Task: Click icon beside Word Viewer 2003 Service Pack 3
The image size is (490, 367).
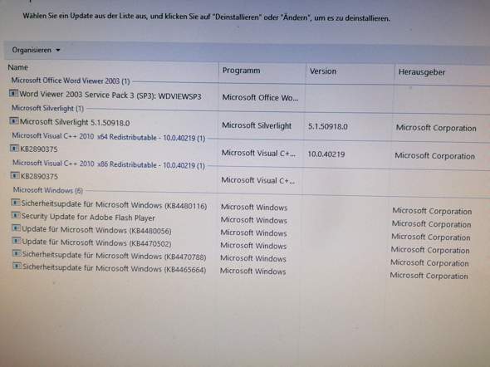Action: coord(13,93)
